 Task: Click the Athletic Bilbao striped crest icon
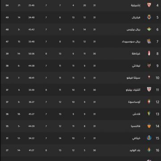point(149,90)
